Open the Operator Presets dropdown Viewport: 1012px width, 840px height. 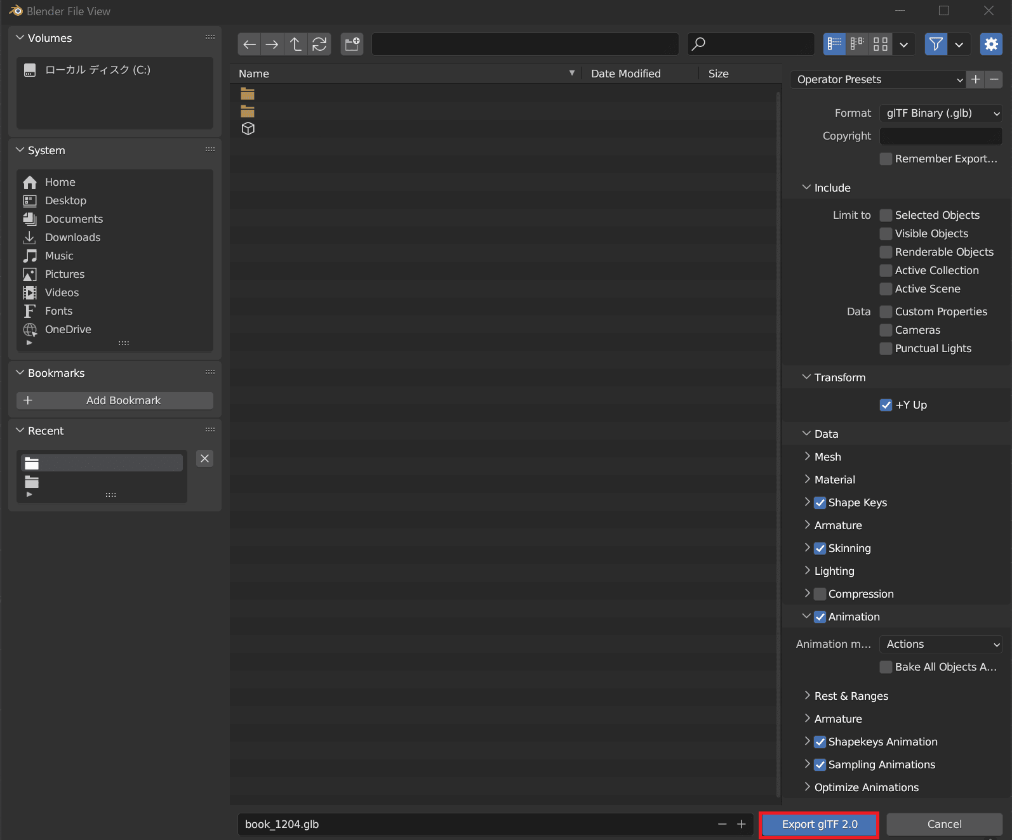coord(878,79)
